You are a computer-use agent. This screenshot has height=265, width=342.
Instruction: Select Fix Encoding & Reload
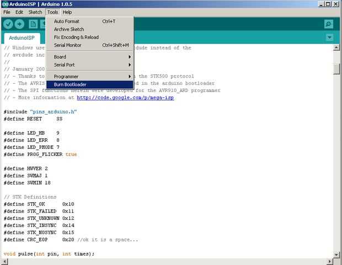[90, 37]
